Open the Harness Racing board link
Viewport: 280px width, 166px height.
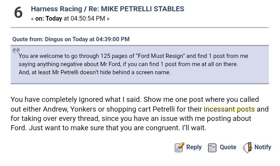56,9
